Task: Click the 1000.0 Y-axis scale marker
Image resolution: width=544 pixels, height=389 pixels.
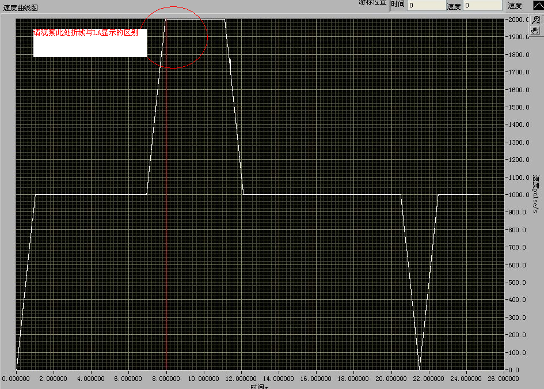Action: pyautogui.click(x=519, y=195)
